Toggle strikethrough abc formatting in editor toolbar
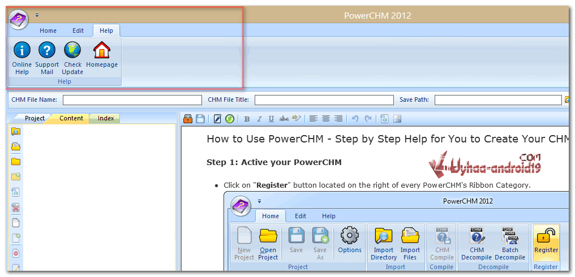575x277 pixels. tap(284, 119)
